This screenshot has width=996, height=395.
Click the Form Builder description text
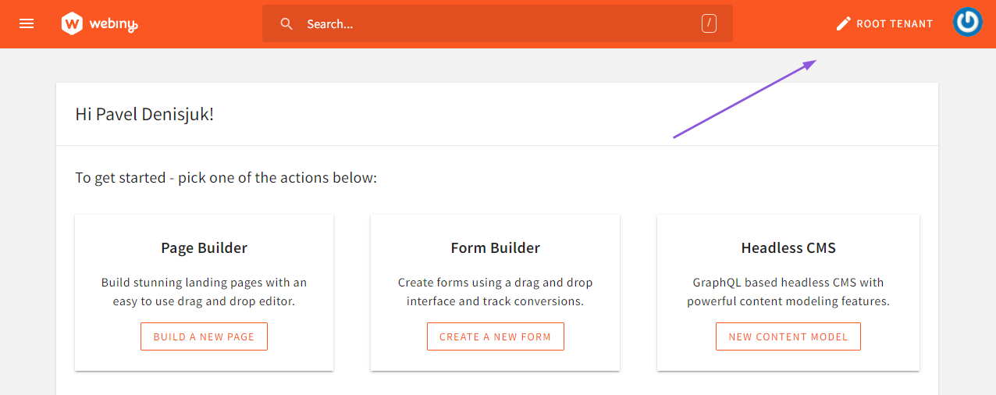(495, 291)
